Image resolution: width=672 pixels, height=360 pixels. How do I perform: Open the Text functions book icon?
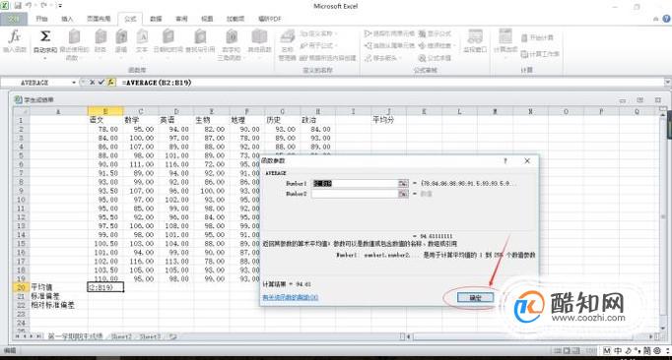tap(142, 41)
